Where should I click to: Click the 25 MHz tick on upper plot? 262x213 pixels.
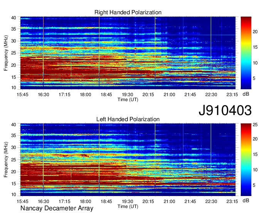coord(13,53)
